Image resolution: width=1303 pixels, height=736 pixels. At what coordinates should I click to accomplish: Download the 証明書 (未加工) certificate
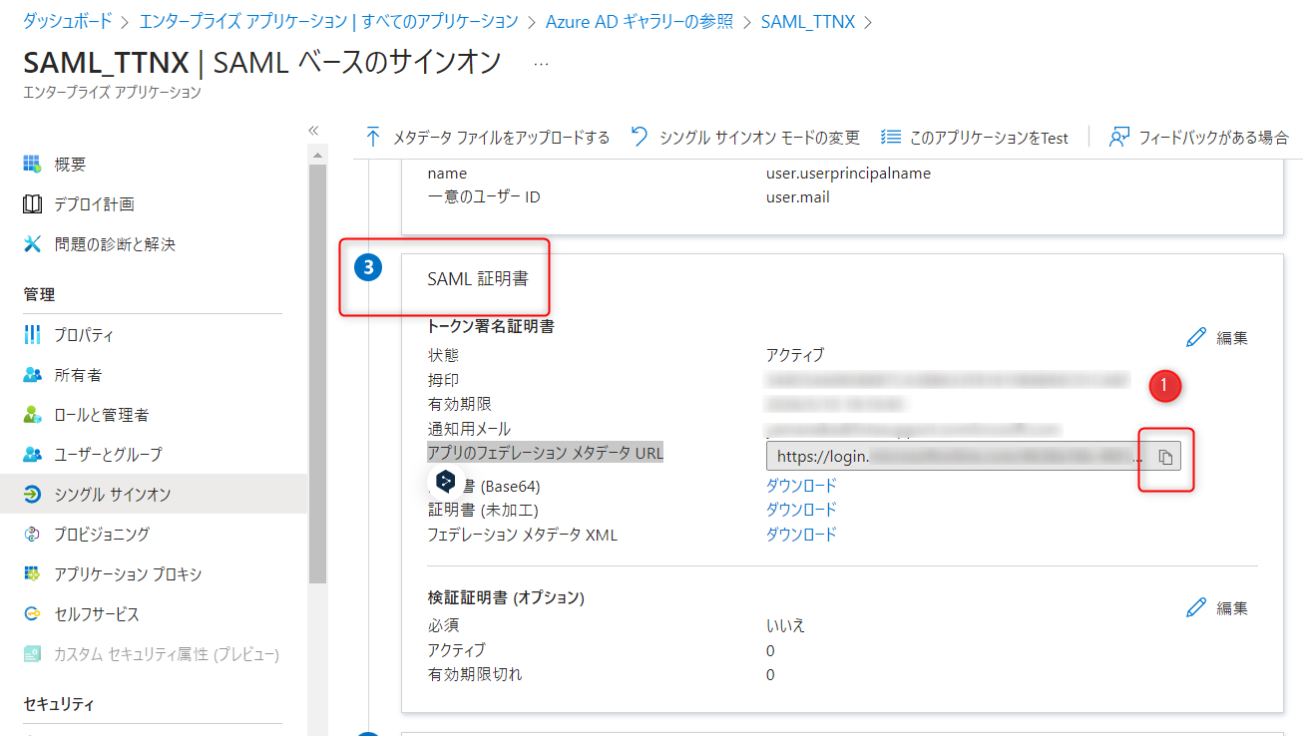click(800, 510)
